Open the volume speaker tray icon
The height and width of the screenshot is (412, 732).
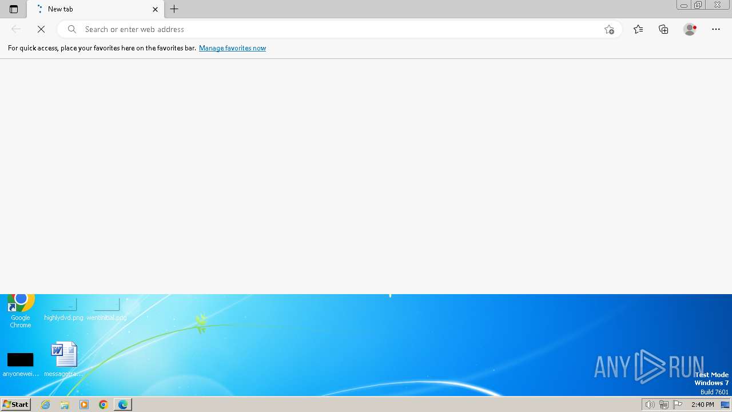point(650,405)
